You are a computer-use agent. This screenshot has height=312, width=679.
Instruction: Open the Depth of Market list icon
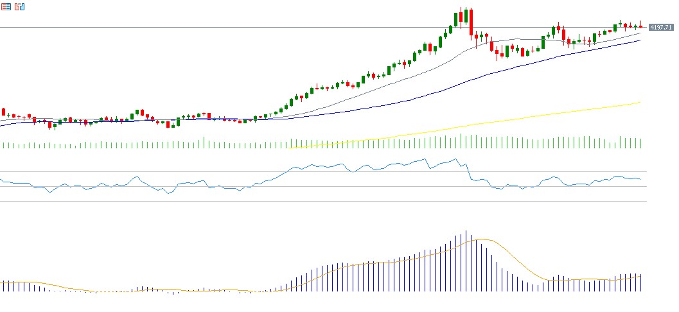pos(6,7)
